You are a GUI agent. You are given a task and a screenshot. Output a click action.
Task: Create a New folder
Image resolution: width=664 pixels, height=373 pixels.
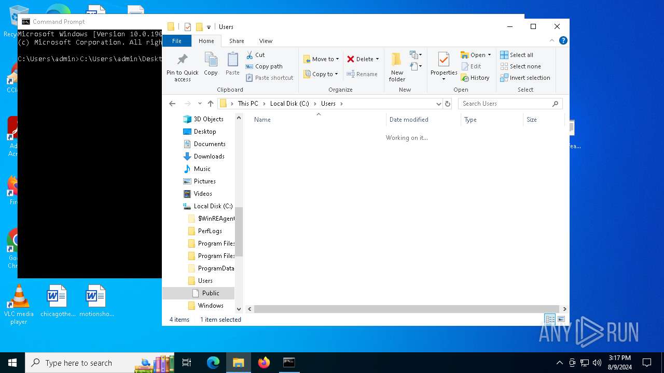(x=397, y=67)
